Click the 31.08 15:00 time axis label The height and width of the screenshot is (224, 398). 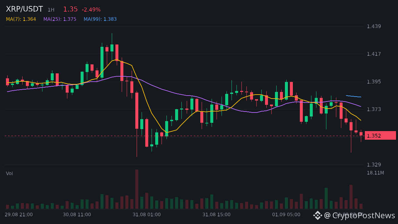point(216,214)
